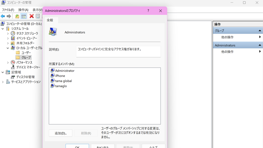Click the イベント ビューアー icon
Screen dimensions: 263x148
13,38
